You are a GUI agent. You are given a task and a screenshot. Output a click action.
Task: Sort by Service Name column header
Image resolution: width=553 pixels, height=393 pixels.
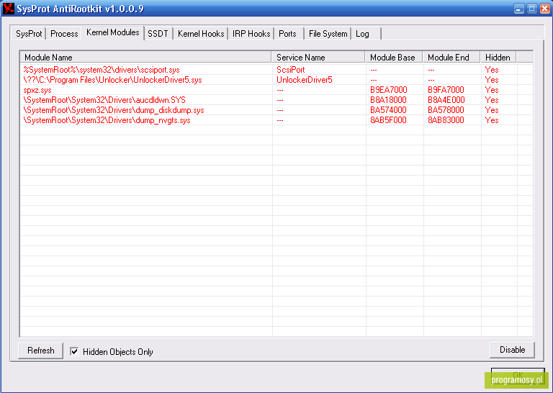[x=318, y=57]
